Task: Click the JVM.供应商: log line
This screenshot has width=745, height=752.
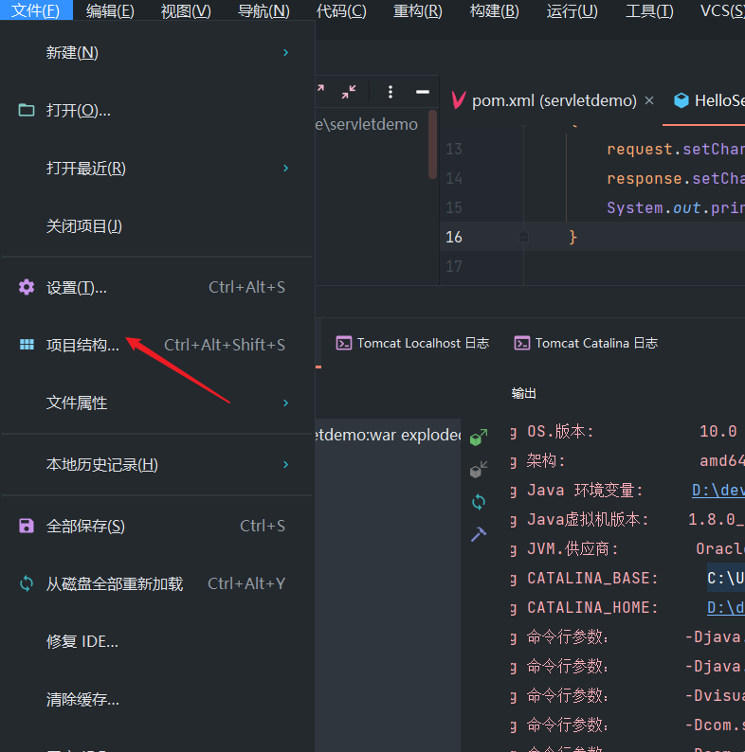Action: tap(572, 548)
